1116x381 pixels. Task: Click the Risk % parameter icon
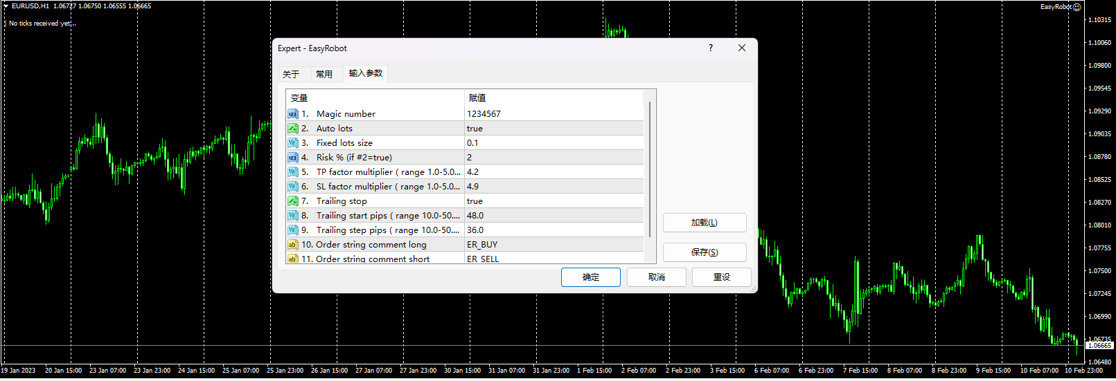pos(293,158)
